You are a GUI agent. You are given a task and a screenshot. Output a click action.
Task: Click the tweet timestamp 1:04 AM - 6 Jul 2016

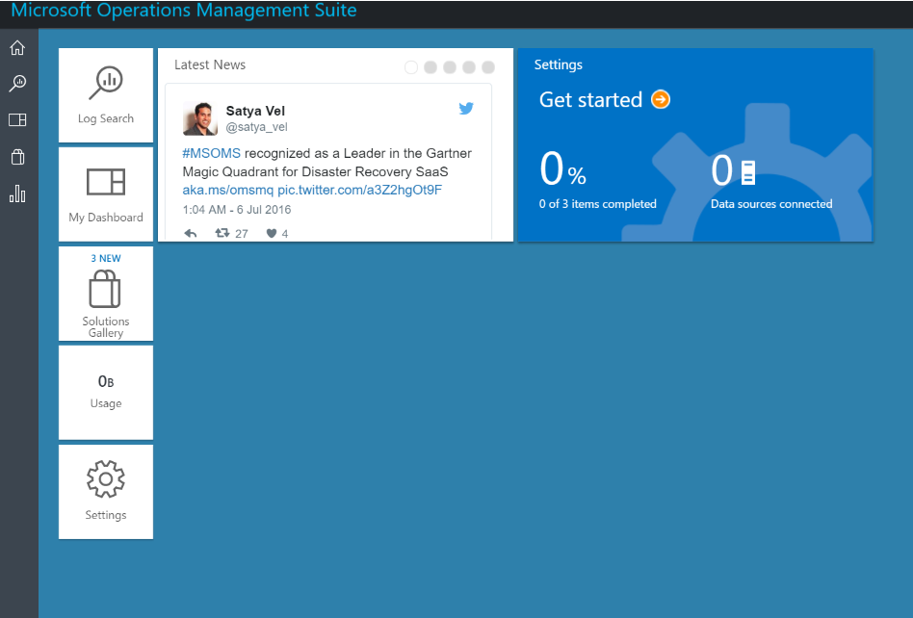(237, 210)
